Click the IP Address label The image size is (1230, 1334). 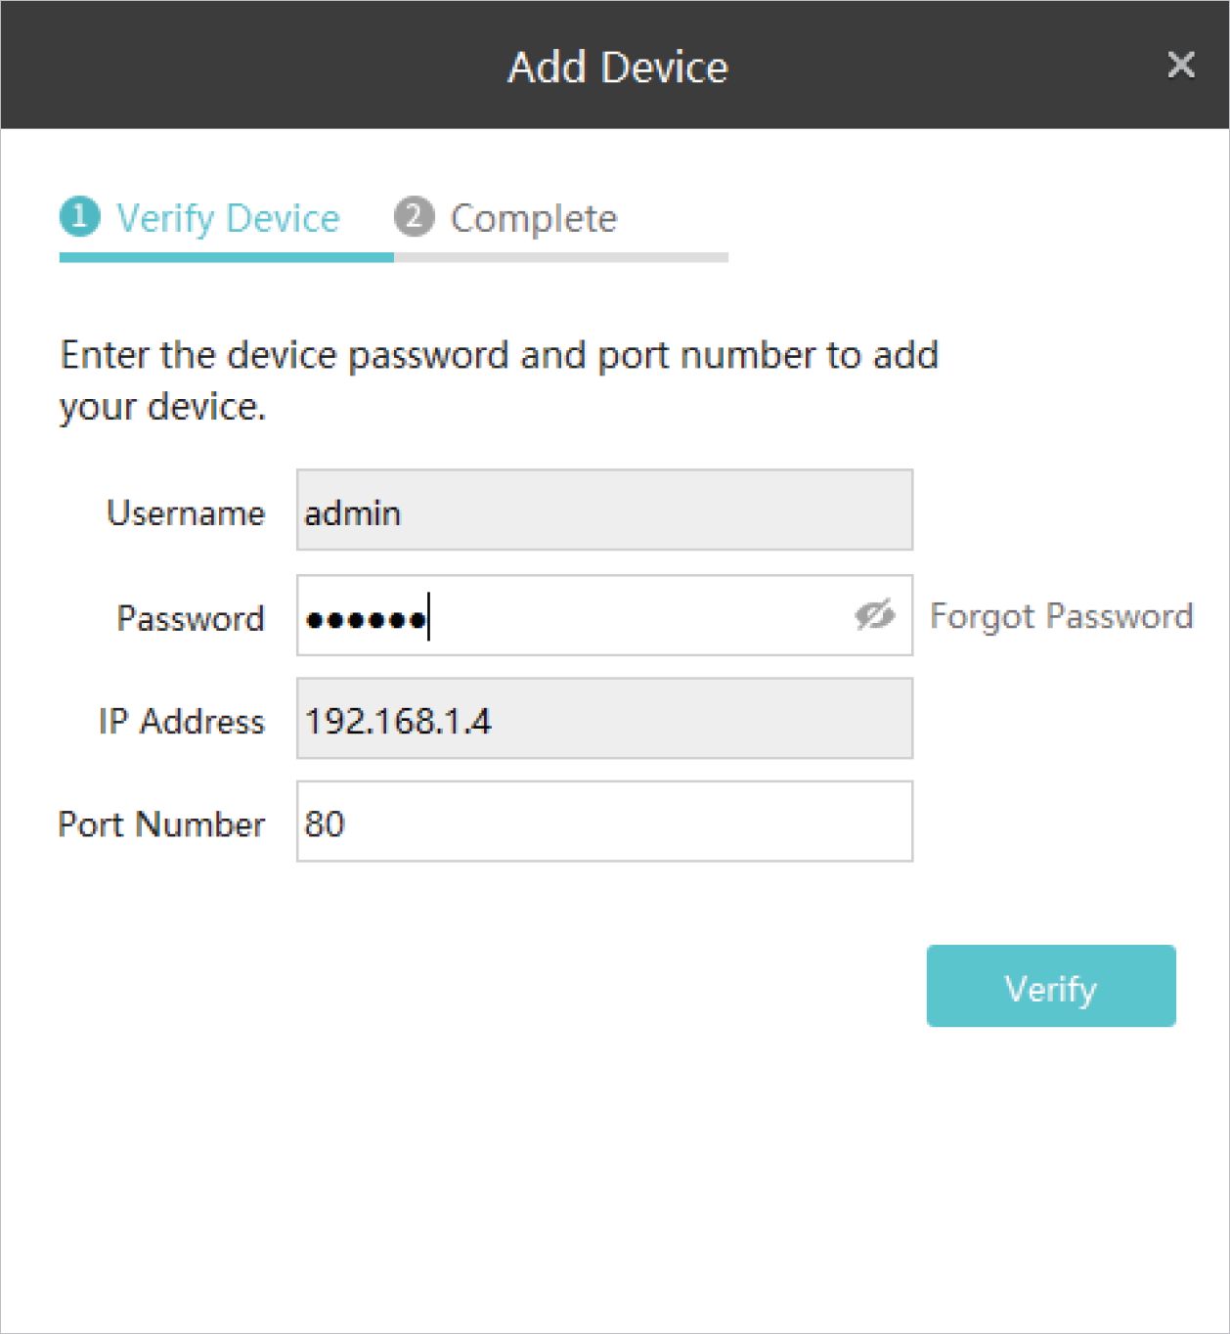[x=182, y=721]
